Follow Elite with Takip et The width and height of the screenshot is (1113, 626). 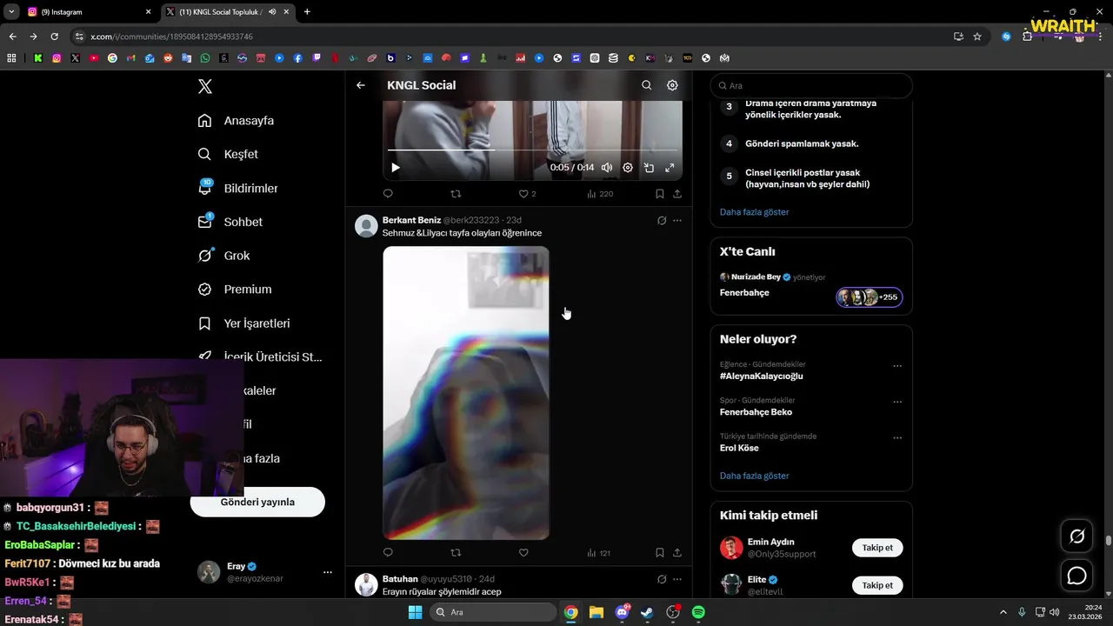[x=877, y=585]
